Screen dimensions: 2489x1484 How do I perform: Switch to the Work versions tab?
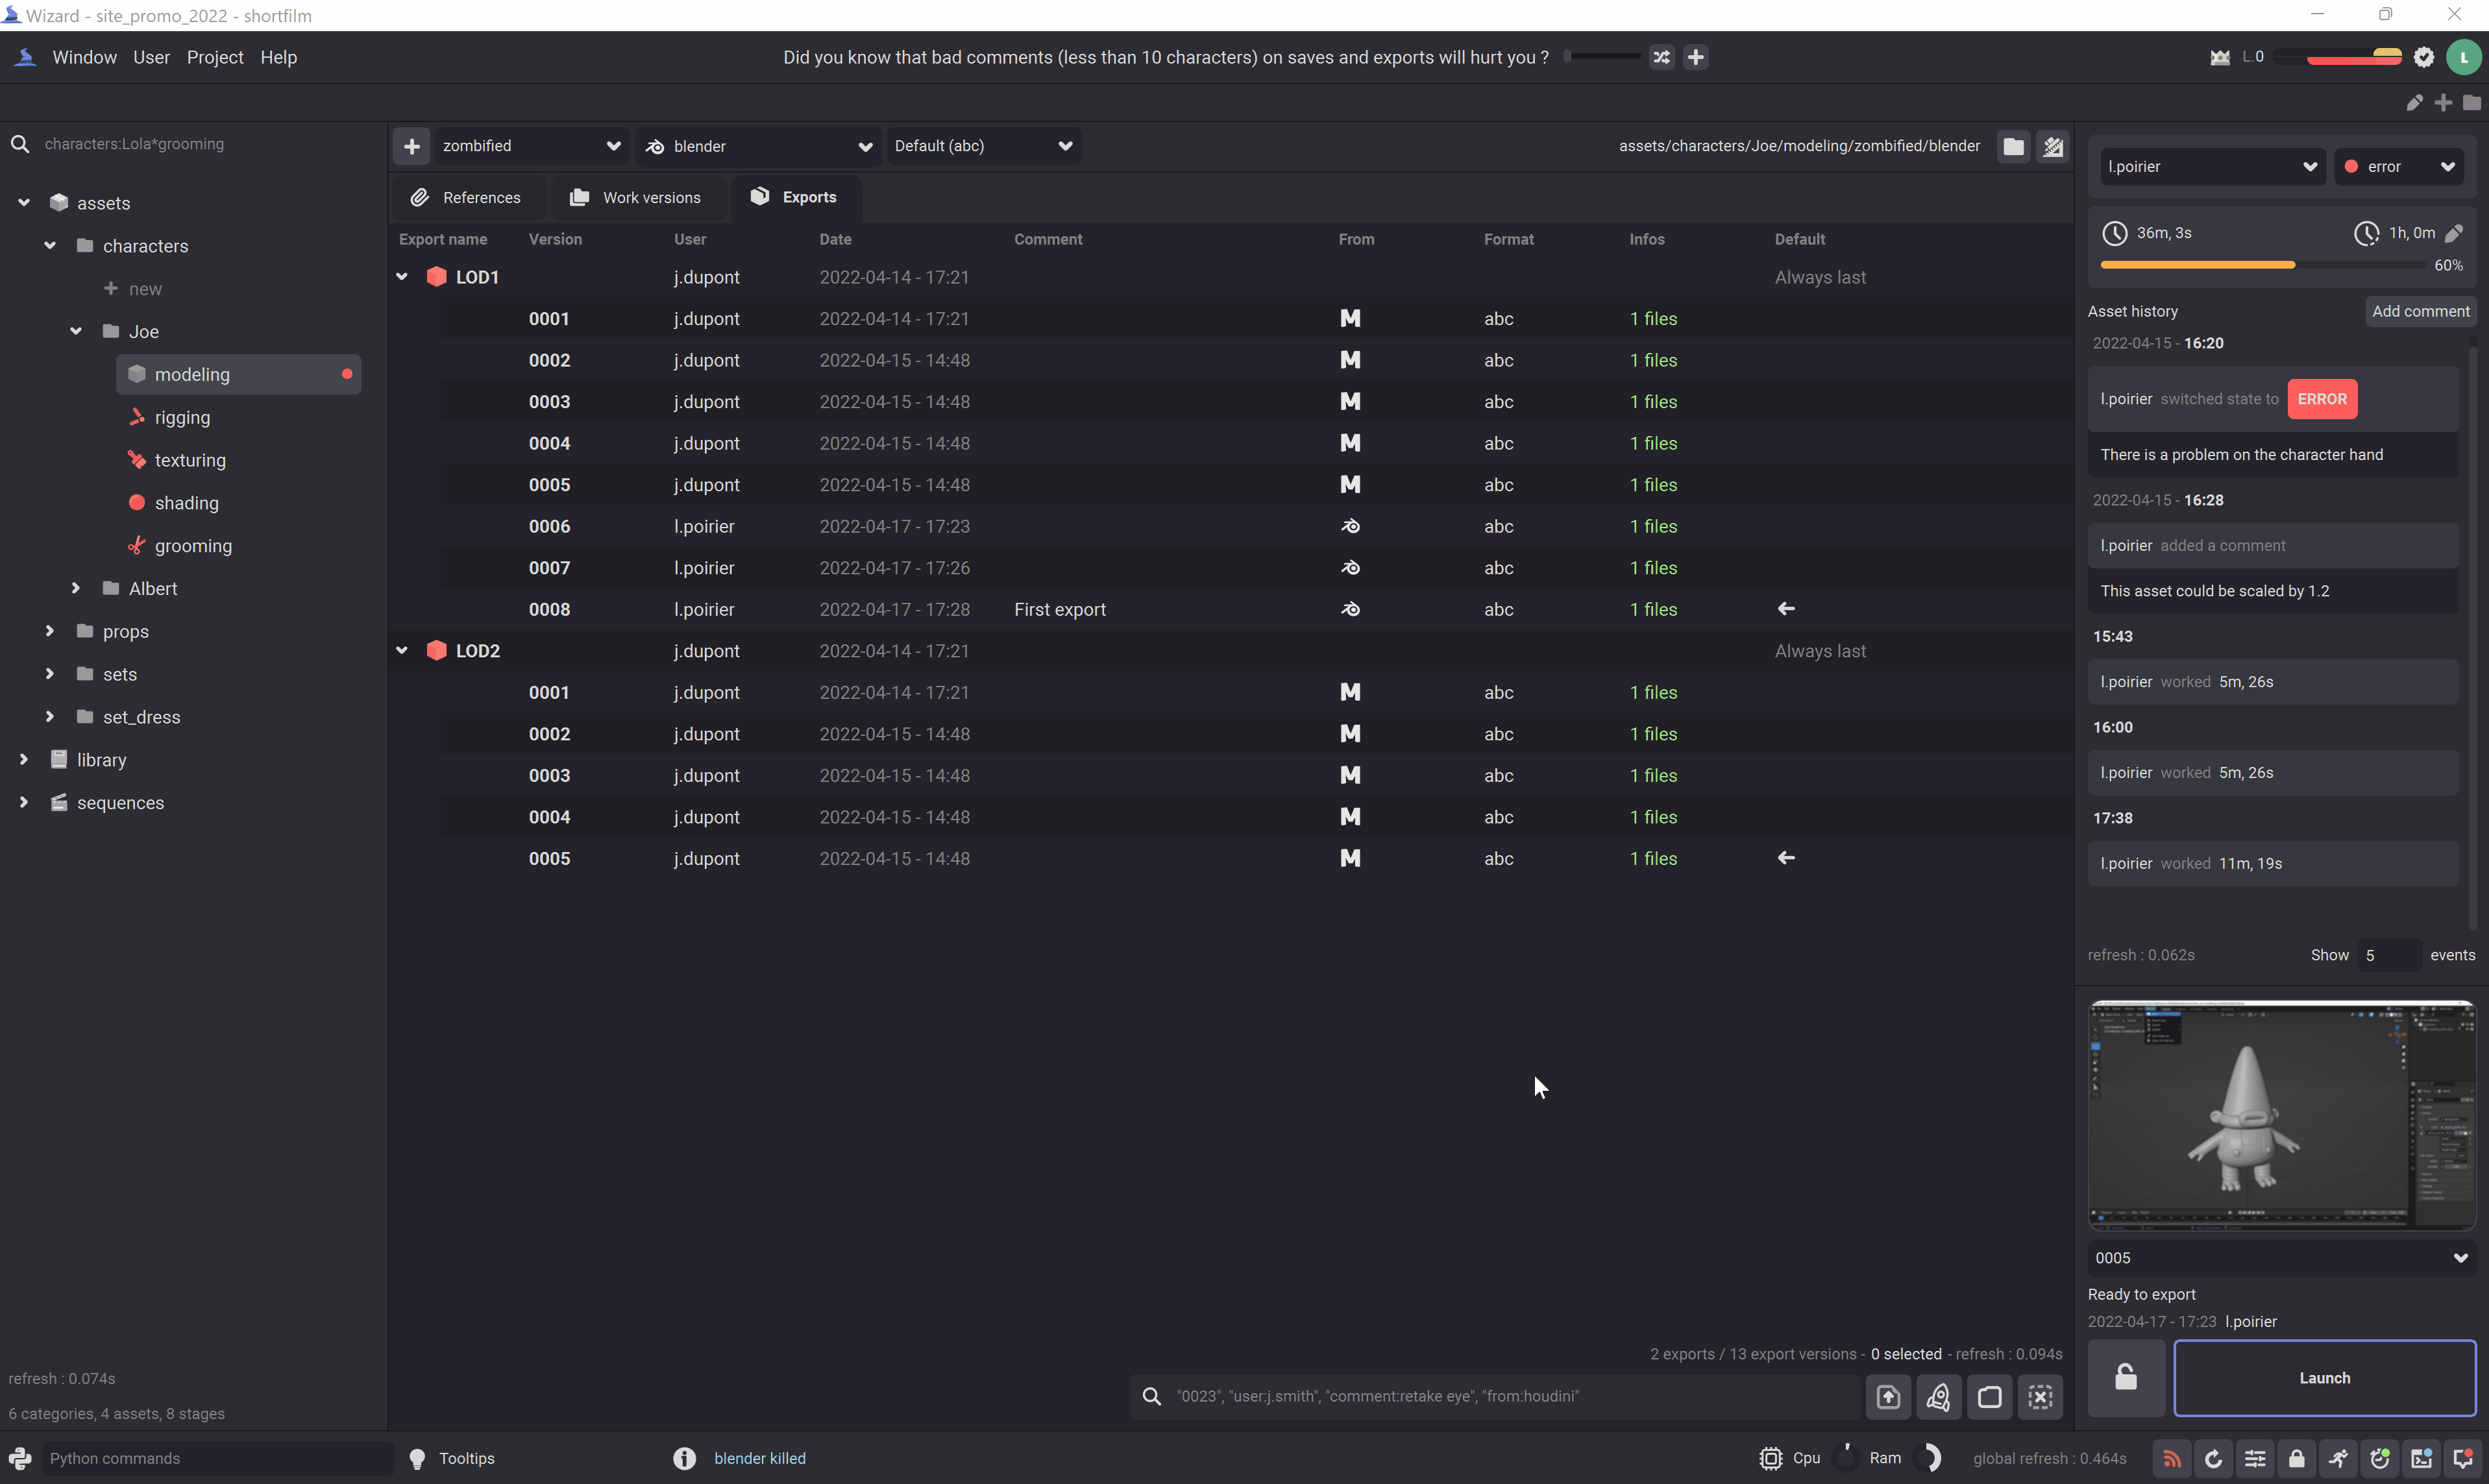tap(636, 198)
